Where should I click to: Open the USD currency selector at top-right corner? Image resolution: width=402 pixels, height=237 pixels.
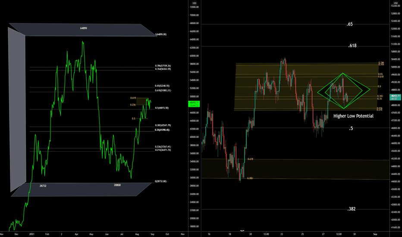396,3
